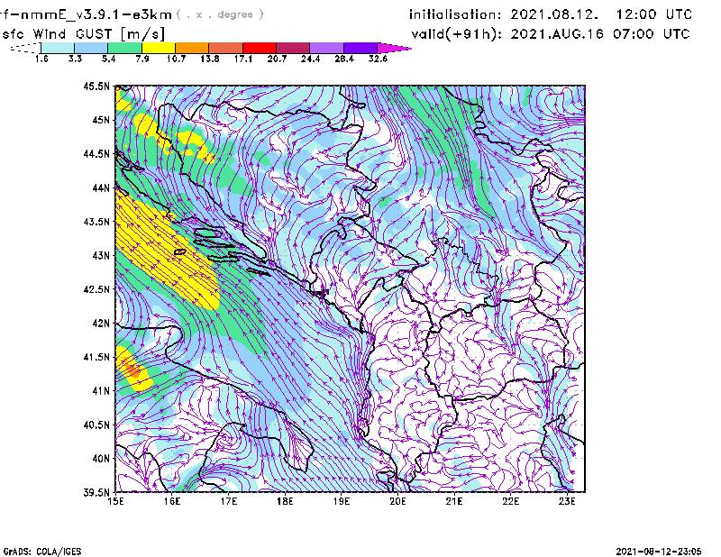Click the legend value '5.4'
Image resolution: width=721 pixels, height=557 pixels.
(x=108, y=59)
